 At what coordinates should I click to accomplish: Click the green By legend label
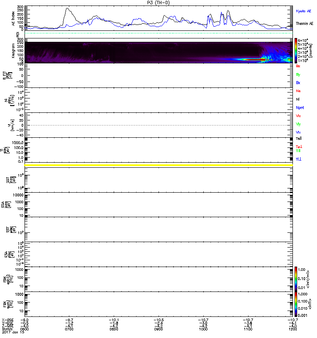(298, 75)
